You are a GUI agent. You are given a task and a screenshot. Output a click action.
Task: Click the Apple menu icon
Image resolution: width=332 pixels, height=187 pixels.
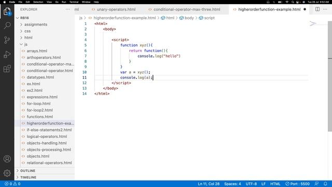tap(4, 2)
